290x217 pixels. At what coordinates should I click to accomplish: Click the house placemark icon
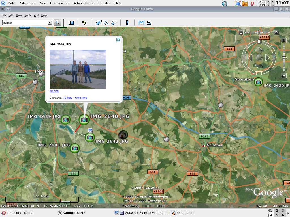point(123,135)
